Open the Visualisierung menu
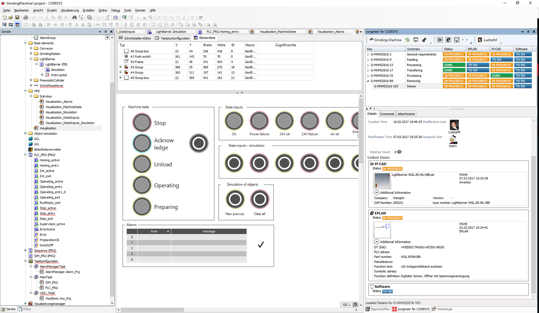 pyautogui.click(x=70, y=10)
